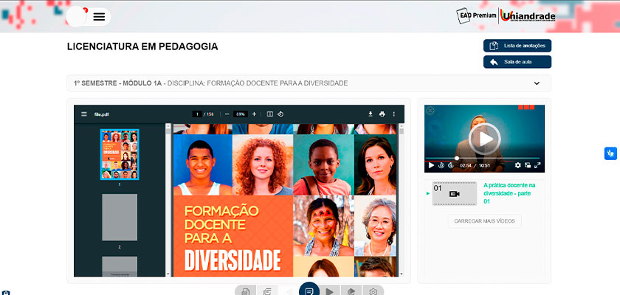Toggle video fullscreen mode

coord(538,165)
